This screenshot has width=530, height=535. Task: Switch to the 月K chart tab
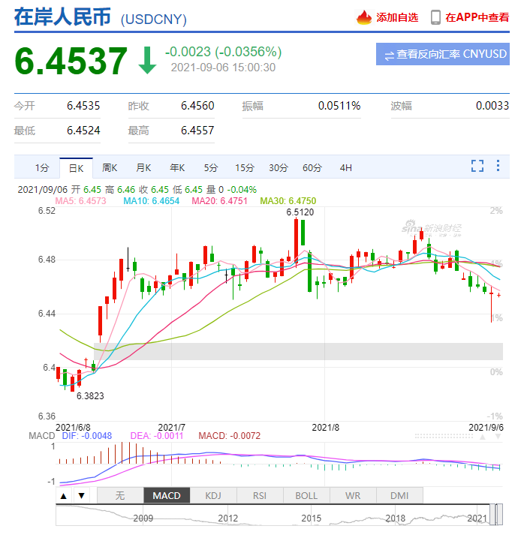point(143,168)
